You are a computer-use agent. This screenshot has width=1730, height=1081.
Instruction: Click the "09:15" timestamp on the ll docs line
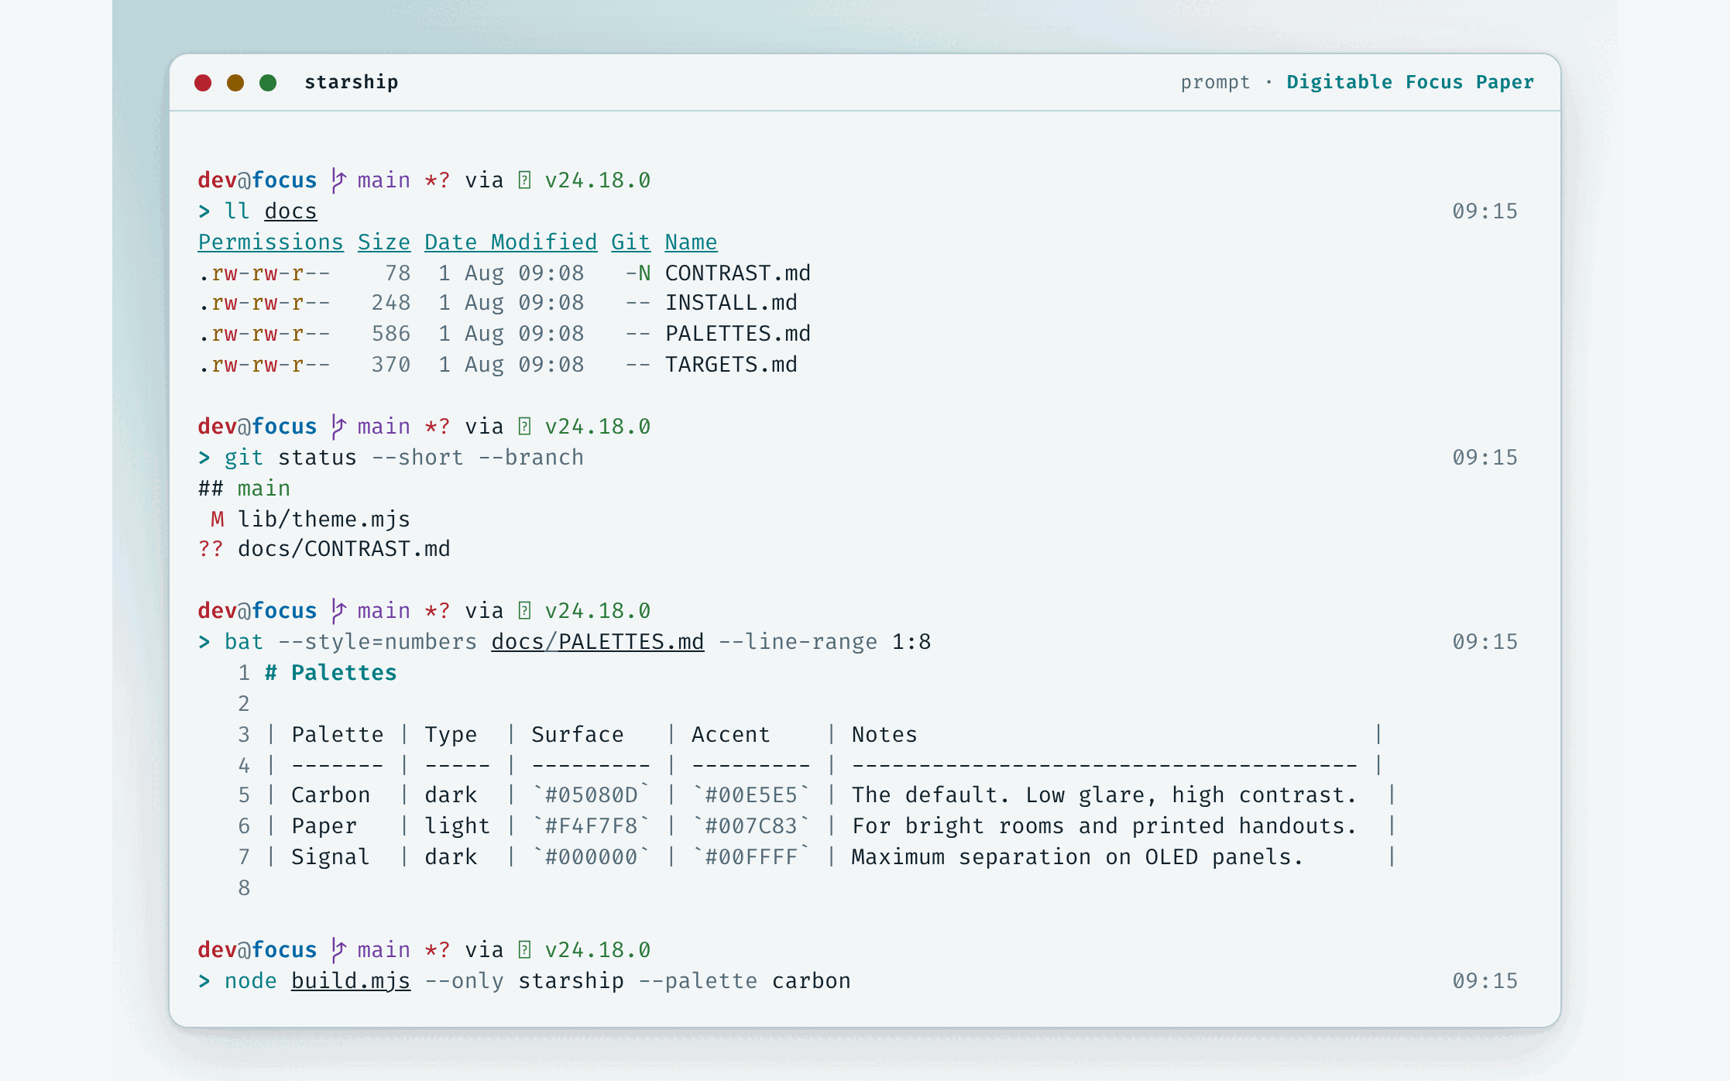[1485, 211]
